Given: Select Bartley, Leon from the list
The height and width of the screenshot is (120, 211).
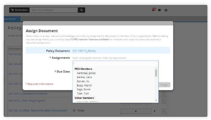Looking at the screenshot, I should (85, 77).
